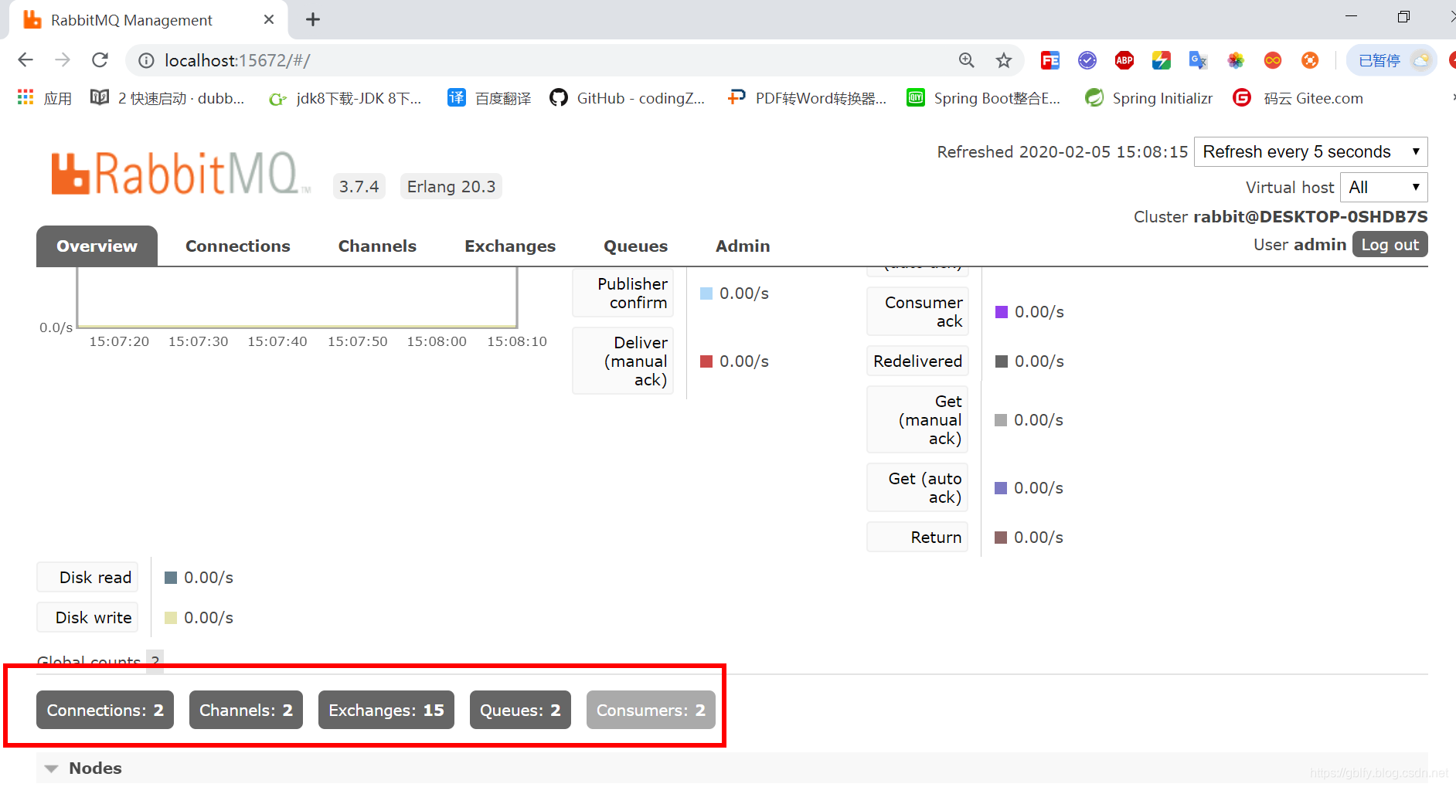Log out of the admin account

click(x=1390, y=244)
